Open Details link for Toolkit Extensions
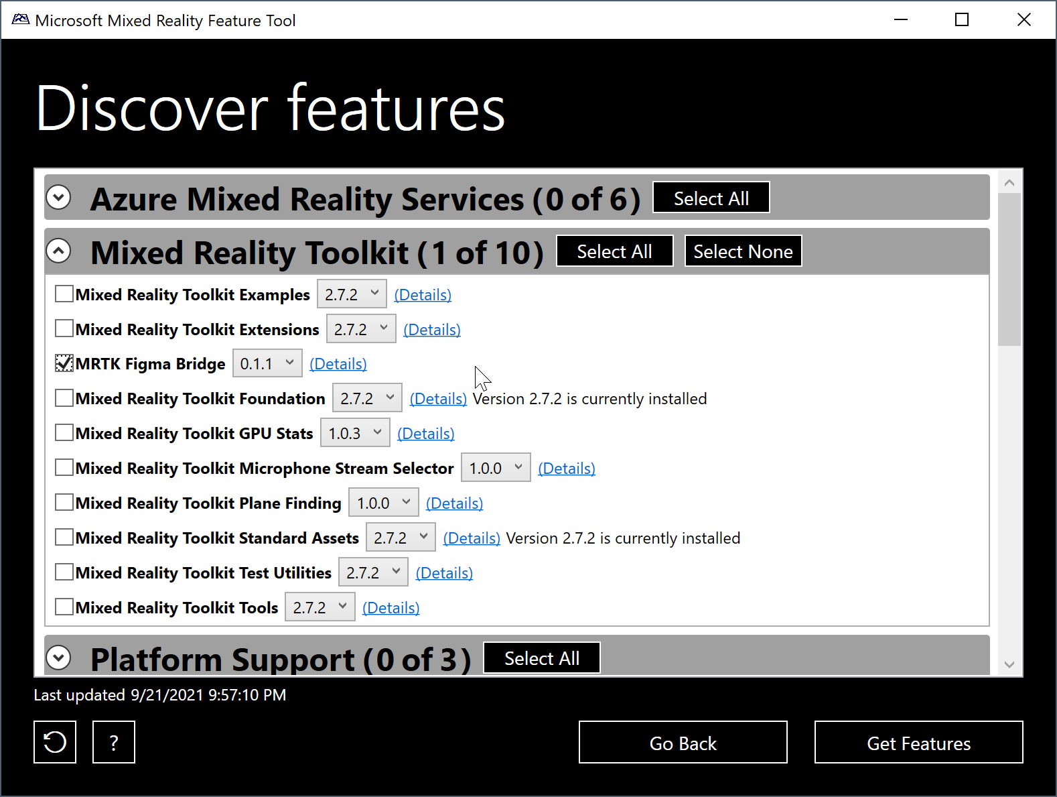The width and height of the screenshot is (1057, 797). (432, 330)
